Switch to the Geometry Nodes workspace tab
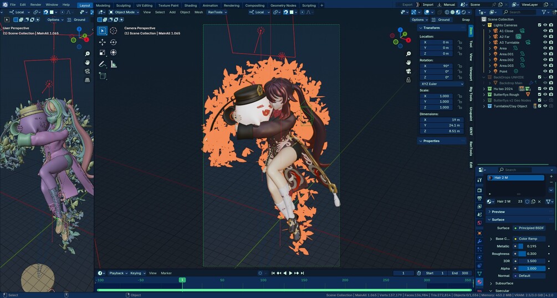This screenshot has height=298, width=557. coord(283,6)
